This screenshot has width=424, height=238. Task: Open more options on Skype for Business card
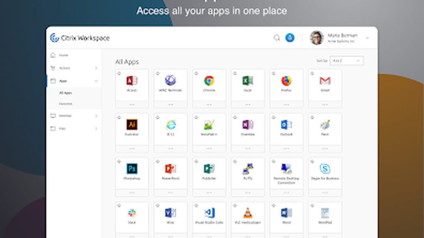pyautogui.click(x=325, y=193)
